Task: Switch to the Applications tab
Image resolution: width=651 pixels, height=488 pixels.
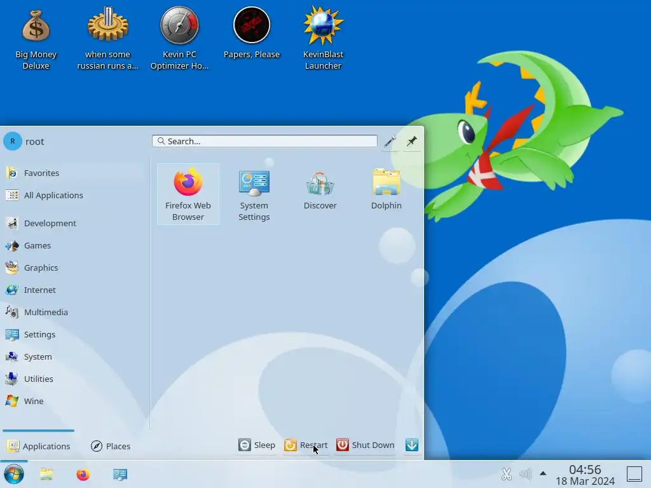Action: tap(39, 446)
